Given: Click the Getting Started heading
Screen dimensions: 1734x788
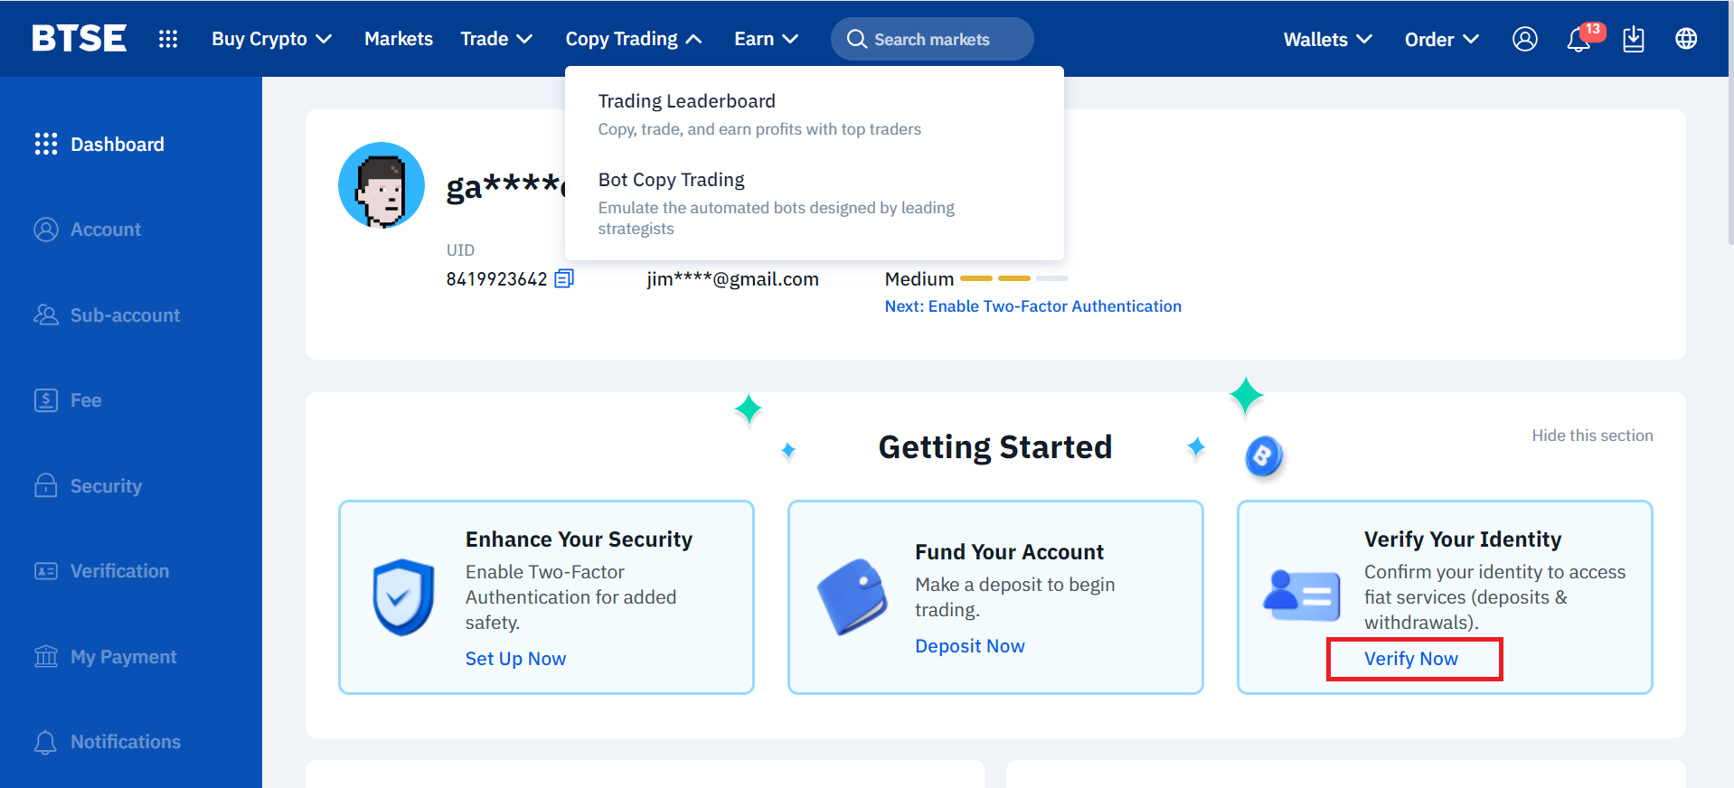Looking at the screenshot, I should tap(995, 447).
